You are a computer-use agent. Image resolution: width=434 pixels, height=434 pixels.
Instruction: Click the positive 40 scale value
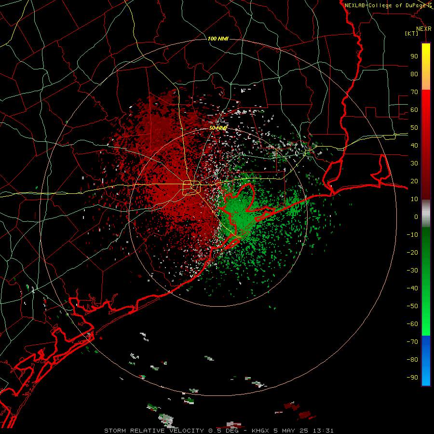(x=414, y=145)
